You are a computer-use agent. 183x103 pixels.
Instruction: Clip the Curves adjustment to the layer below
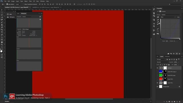168,54
